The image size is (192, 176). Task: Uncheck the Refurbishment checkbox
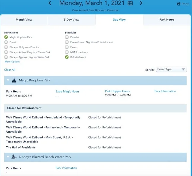[67, 57]
